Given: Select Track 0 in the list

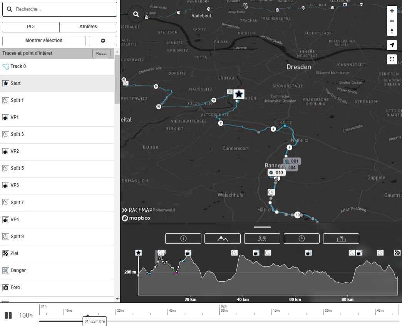Looking at the screenshot, I should pos(57,66).
